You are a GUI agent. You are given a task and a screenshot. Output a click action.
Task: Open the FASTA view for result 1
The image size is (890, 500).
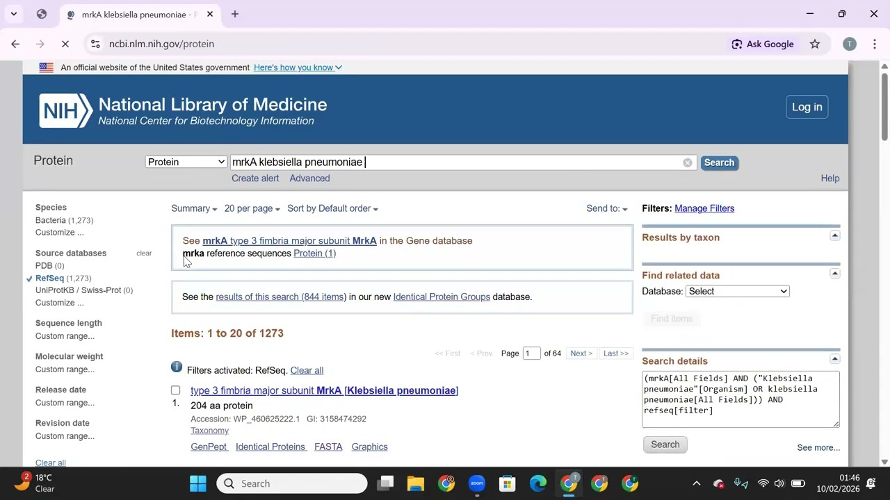(x=328, y=447)
